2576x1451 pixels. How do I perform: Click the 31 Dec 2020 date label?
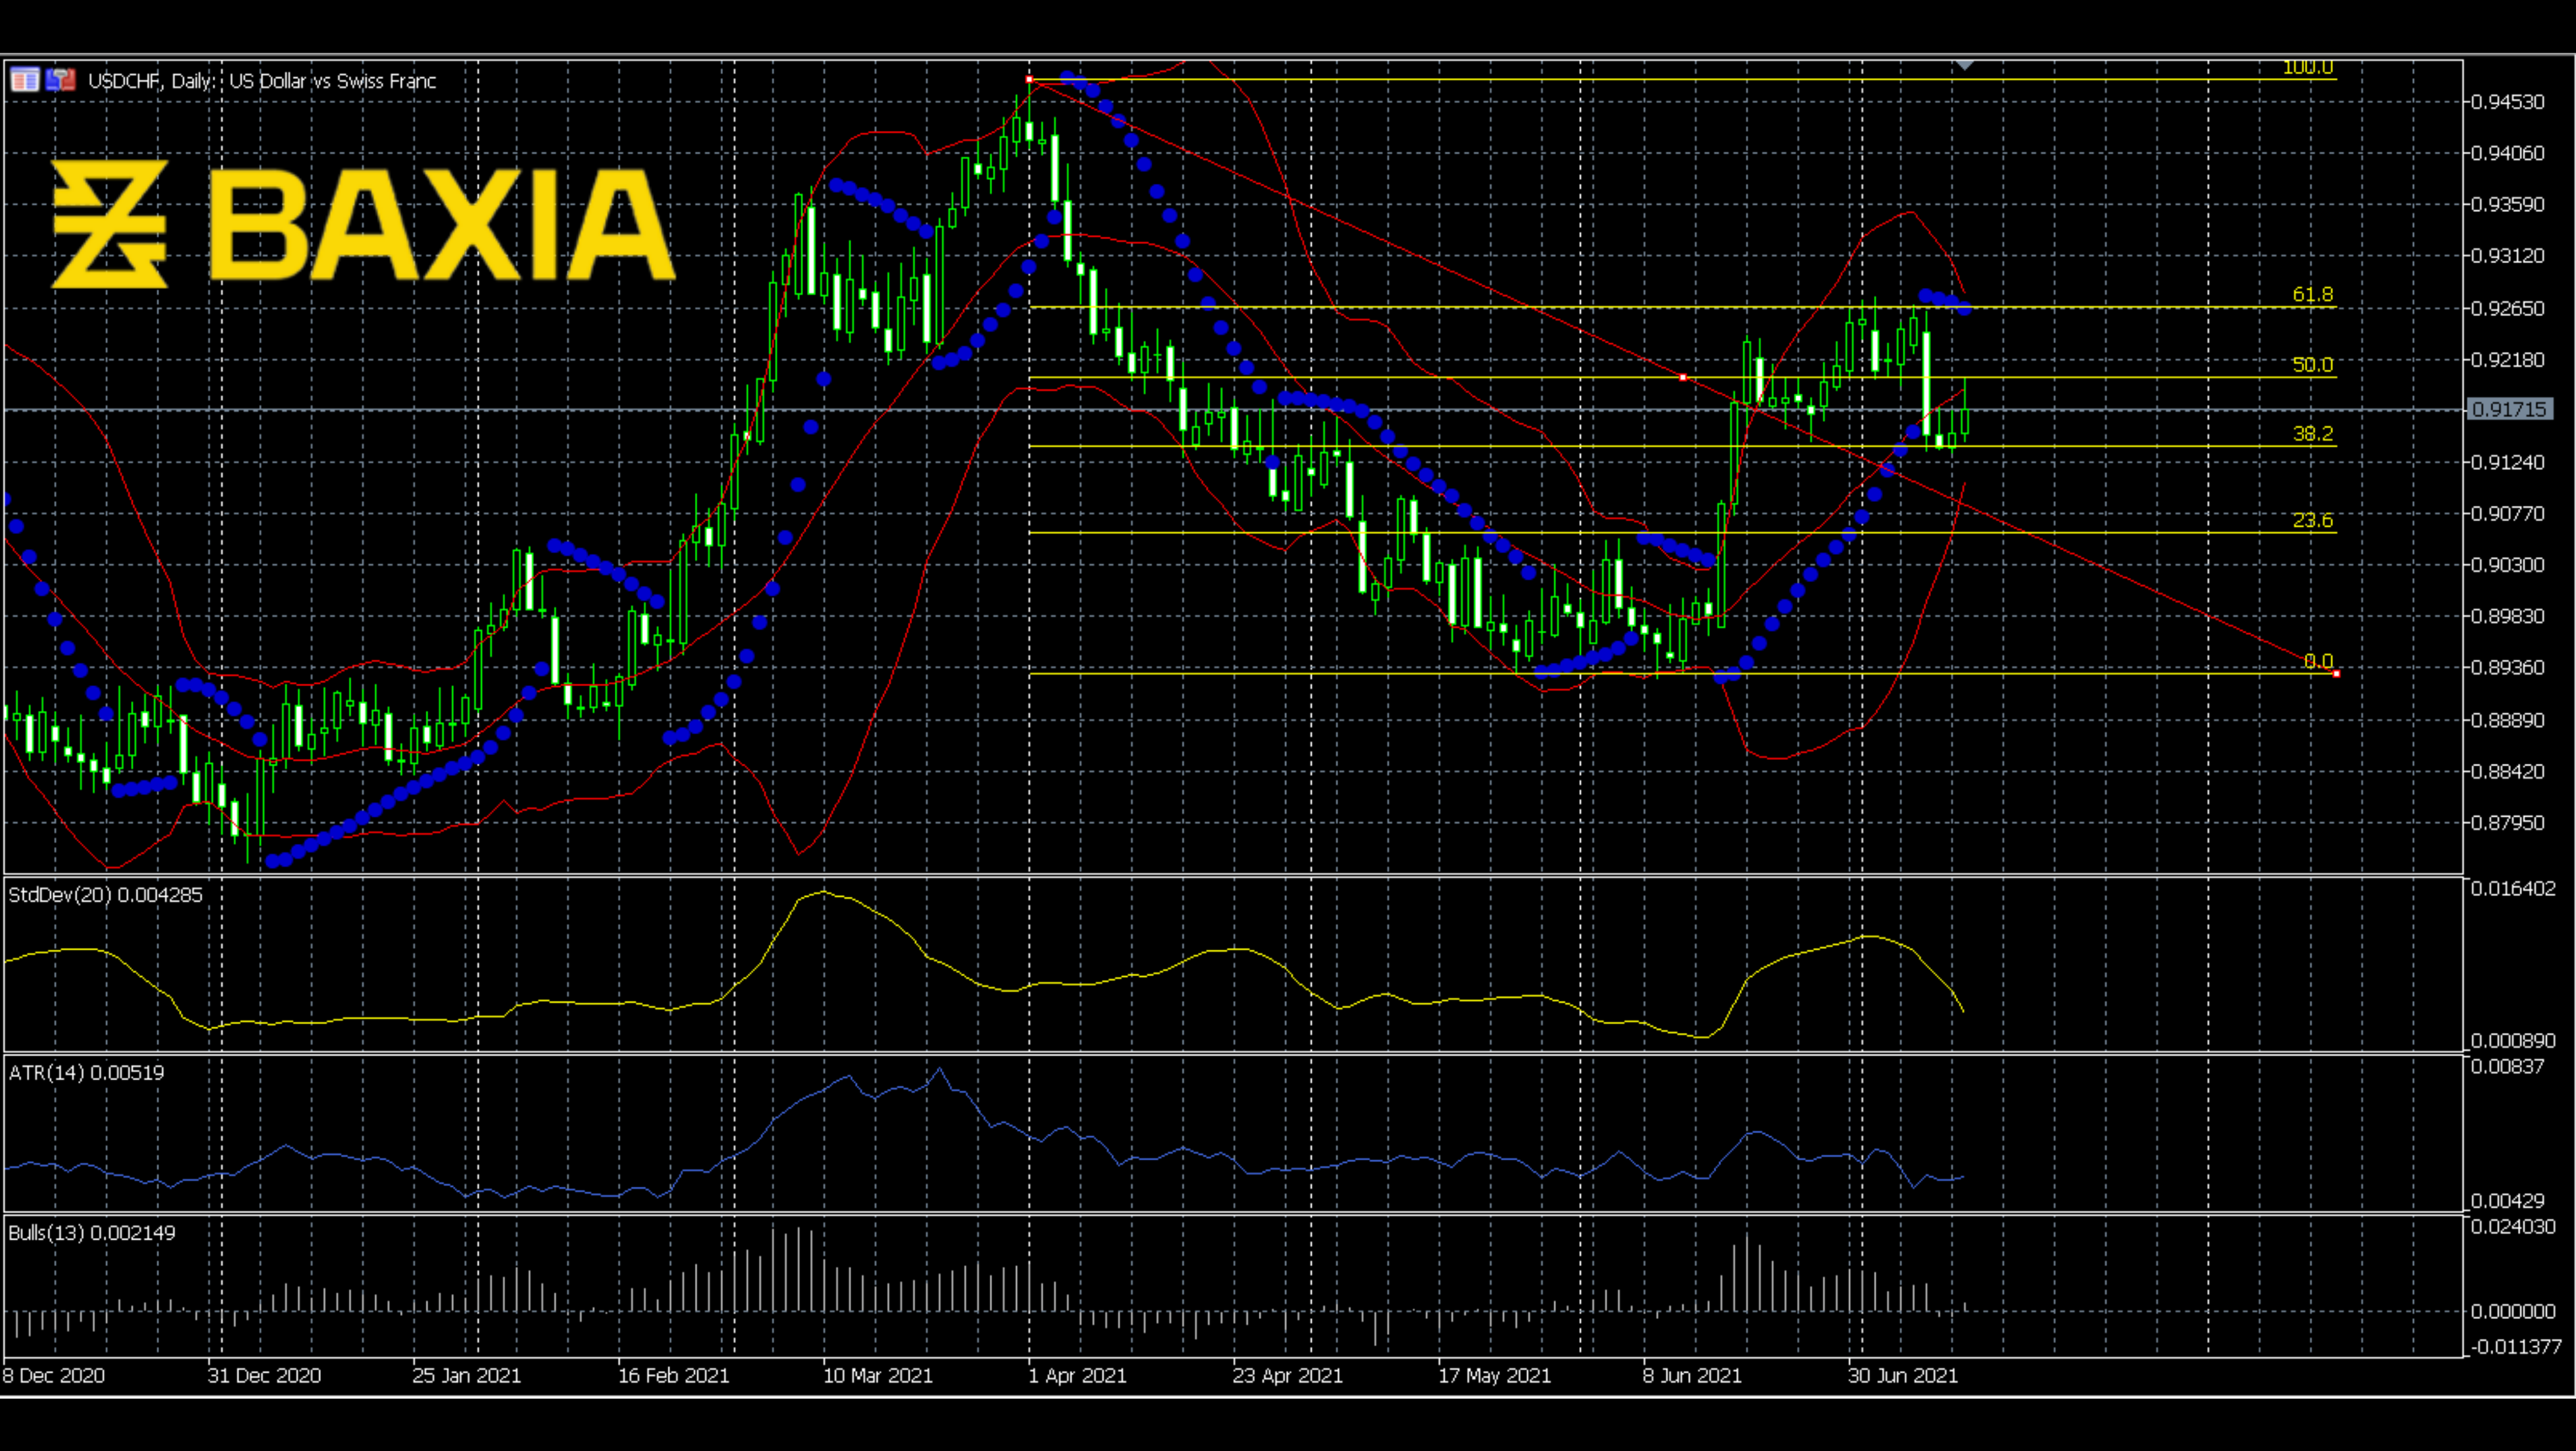[265, 1376]
